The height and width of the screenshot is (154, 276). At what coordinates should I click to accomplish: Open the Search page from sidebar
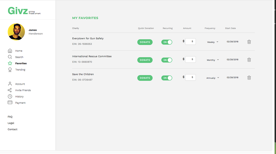(x=19, y=57)
